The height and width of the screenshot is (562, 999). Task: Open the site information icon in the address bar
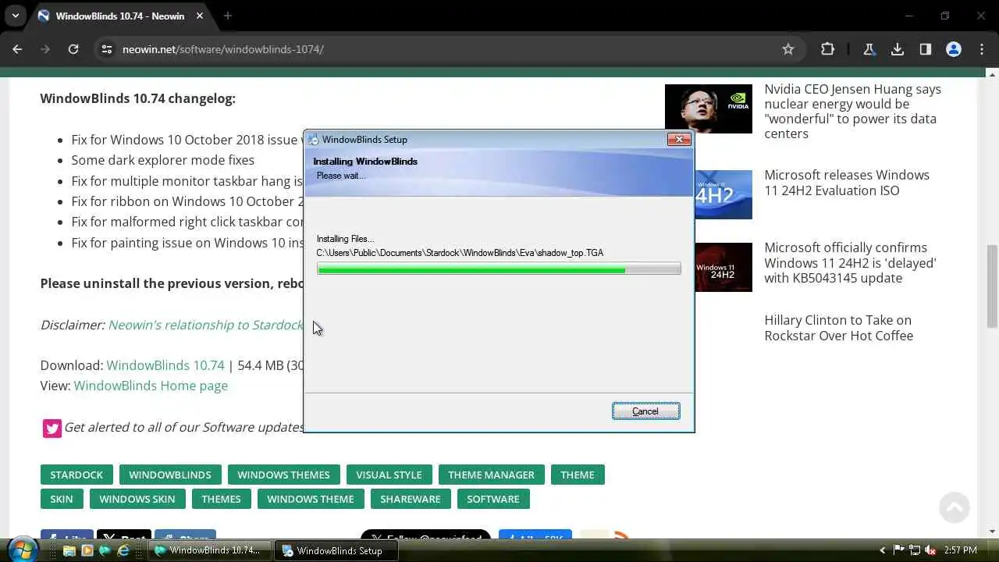pos(107,49)
